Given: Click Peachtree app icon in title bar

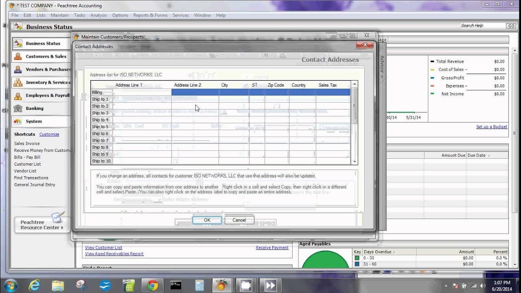Looking at the screenshot, I should 12,5.
